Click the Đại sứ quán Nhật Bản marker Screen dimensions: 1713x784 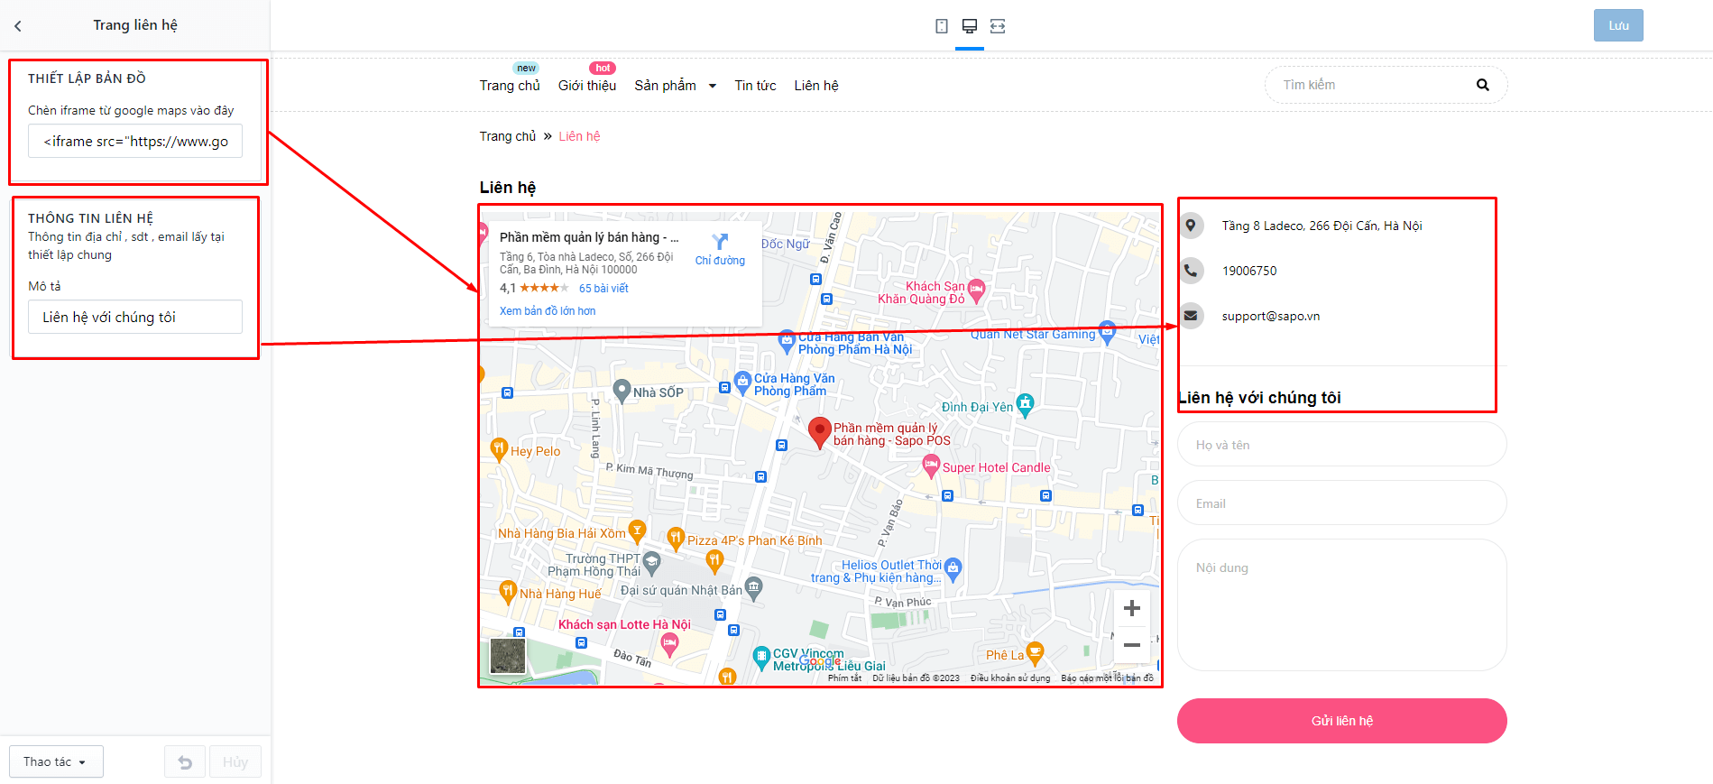click(754, 588)
